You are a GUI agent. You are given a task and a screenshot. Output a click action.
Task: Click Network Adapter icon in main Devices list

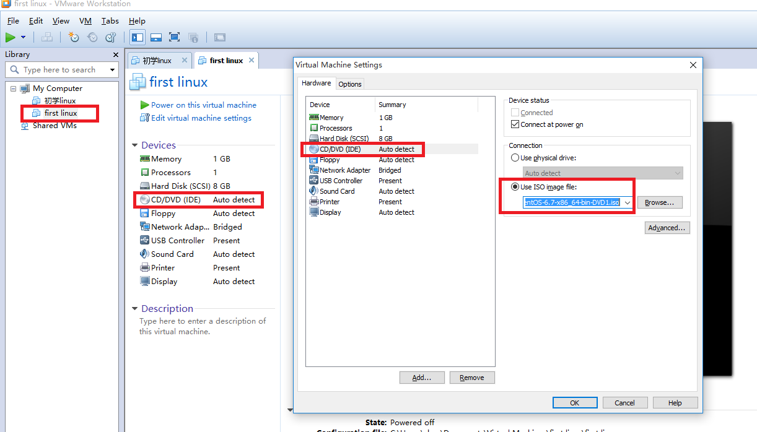[145, 227]
